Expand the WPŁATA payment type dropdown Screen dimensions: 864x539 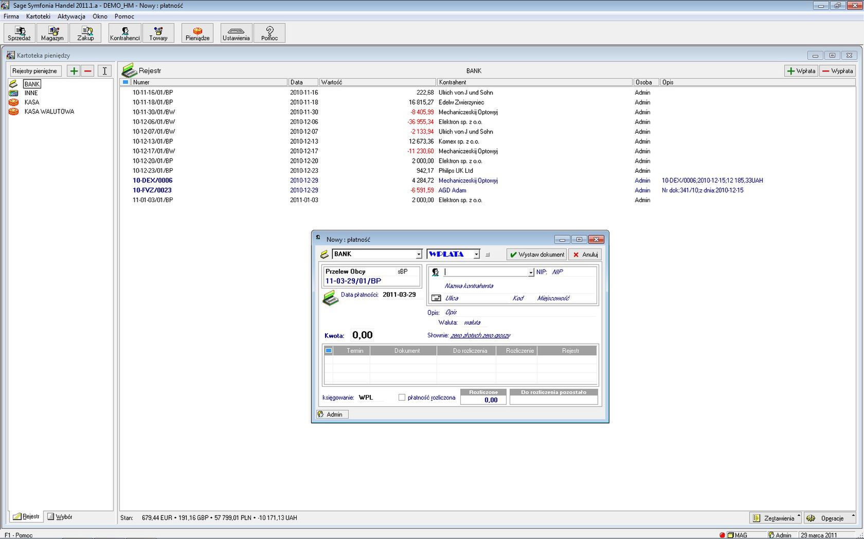pyautogui.click(x=477, y=254)
